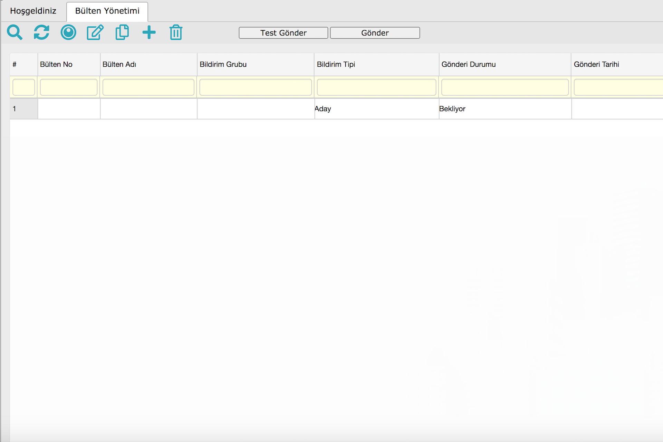Focus the Bildirim Grubu filter box
This screenshot has height=442, width=663.
click(256, 87)
